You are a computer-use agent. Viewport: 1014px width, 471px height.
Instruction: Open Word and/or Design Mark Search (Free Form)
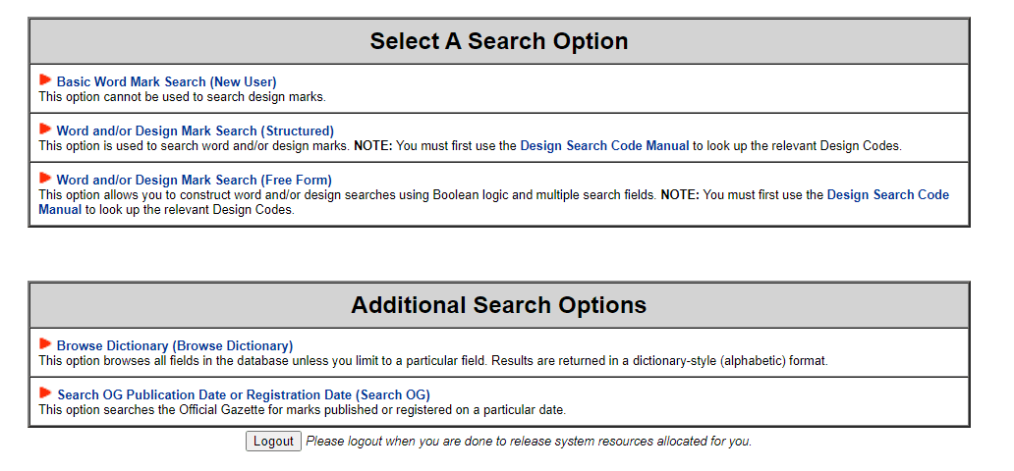tap(194, 180)
